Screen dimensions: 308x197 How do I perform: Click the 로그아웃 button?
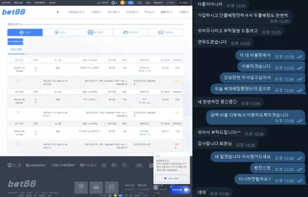point(183,3)
